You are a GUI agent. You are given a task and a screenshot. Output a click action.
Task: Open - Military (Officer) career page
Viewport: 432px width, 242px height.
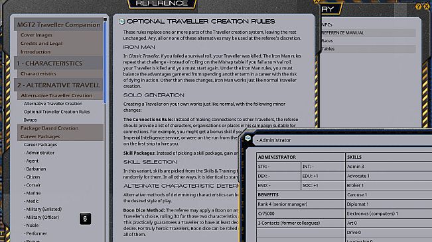pos(42,218)
